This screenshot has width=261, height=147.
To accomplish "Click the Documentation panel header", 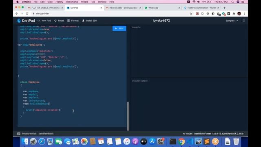I will 140,81.
